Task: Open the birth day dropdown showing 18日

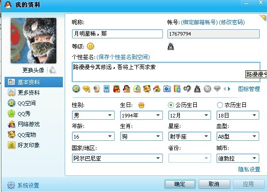Action: 238,115
